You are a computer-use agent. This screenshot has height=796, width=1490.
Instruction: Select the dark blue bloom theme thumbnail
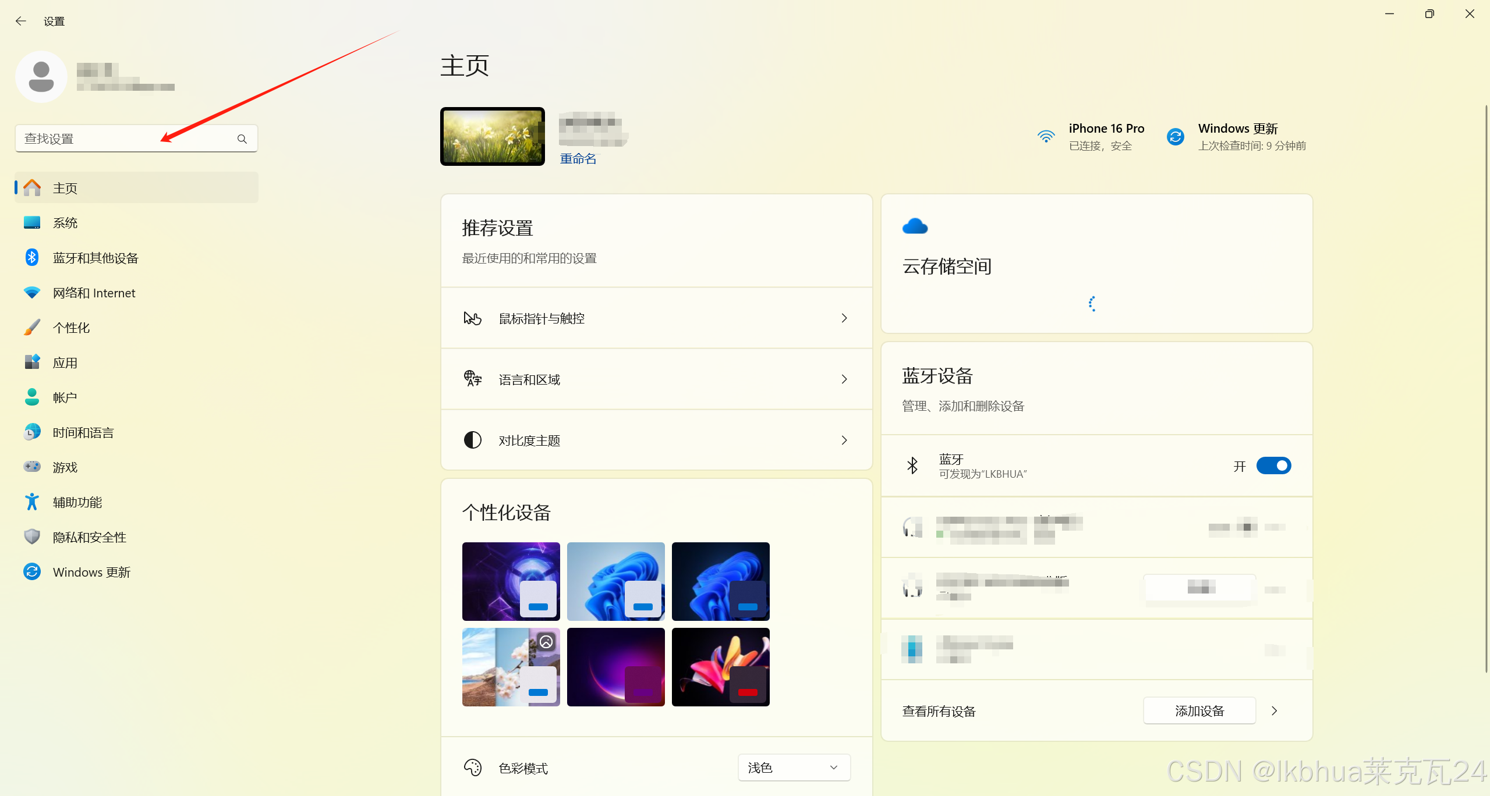tap(720, 581)
